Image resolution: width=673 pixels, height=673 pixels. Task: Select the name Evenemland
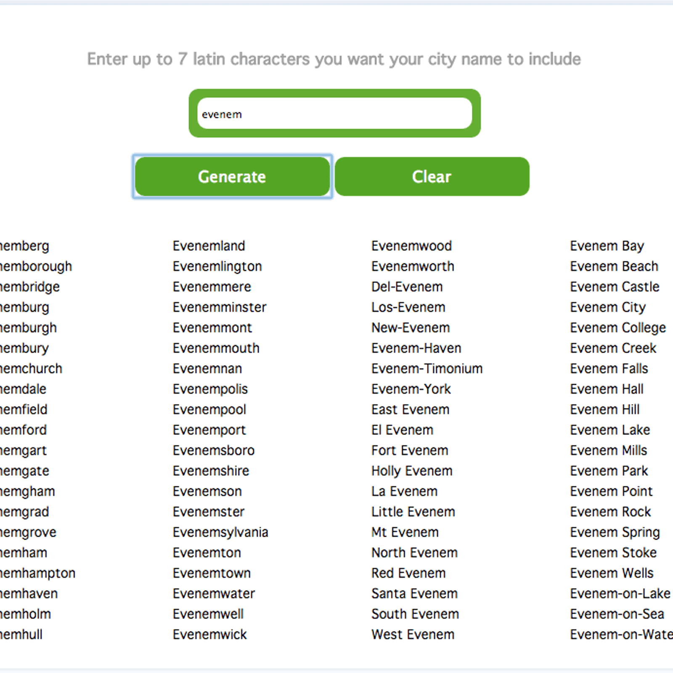point(208,246)
